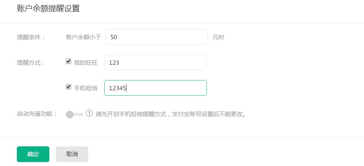Click the 账户余额小于 prefix text
This screenshot has width=364, height=166.
point(83,37)
